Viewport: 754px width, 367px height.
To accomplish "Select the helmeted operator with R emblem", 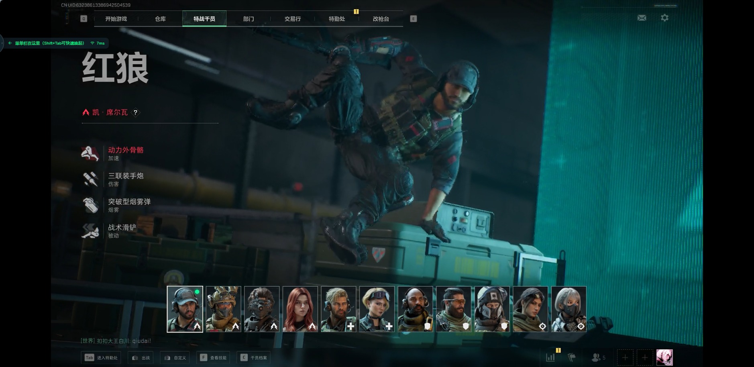I will coord(492,309).
